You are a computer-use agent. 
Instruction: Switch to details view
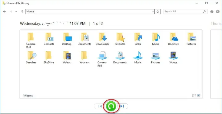coord(194,95)
